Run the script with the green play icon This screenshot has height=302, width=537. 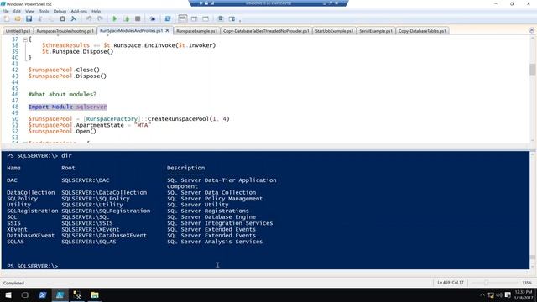[115, 18]
